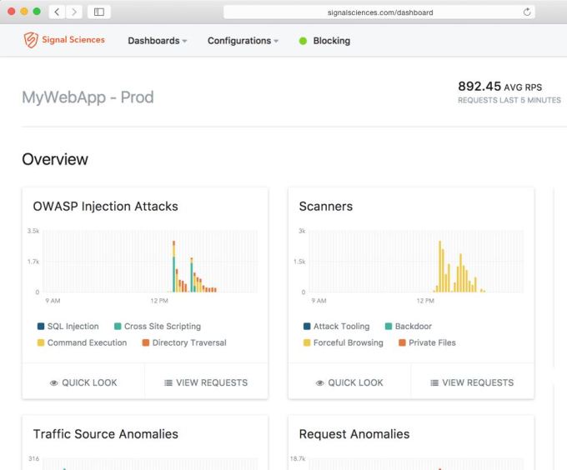Open the Dashboards dropdown menu
567x470 pixels.
tap(157, 41)
